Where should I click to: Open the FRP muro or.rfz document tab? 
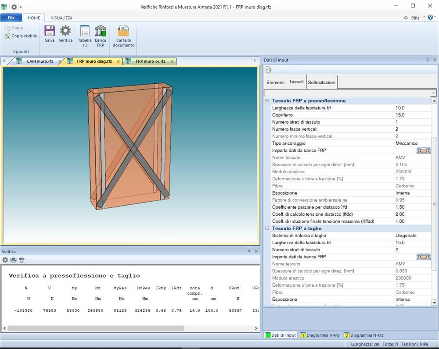pyautogui.click(x=150, y=61)
